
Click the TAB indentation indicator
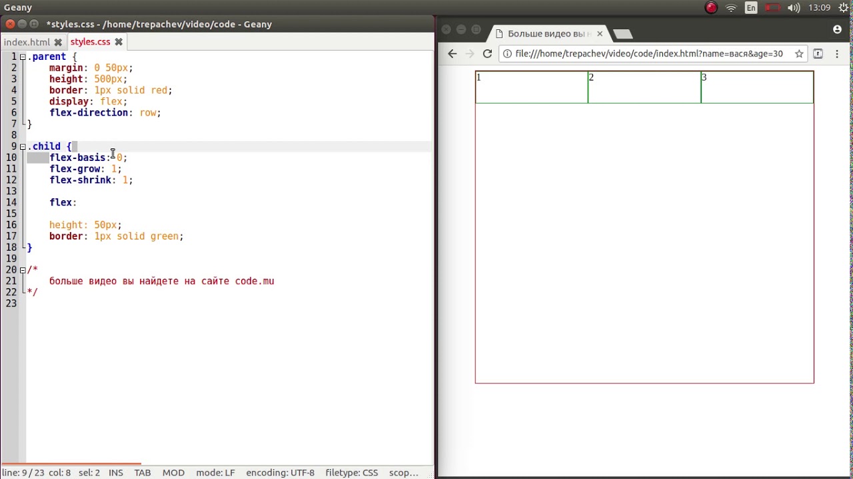(x=143, y=473)
